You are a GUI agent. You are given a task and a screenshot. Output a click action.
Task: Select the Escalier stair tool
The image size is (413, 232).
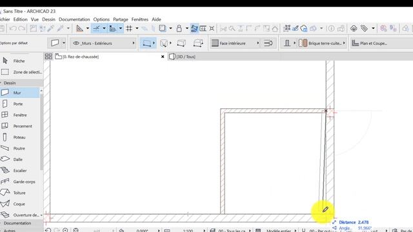click(20, 170)
